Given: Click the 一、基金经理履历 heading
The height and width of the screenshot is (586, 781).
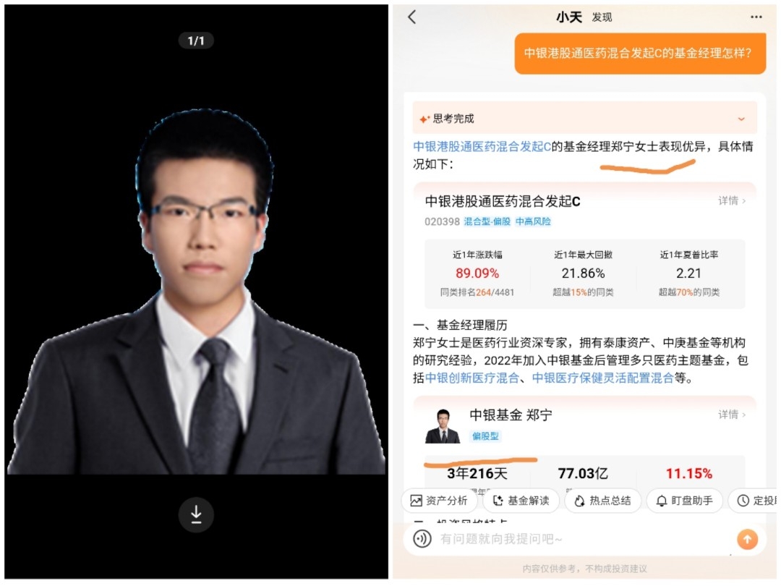Looking at the screenshot, I should pyautogui.click(x=460, y=326).
